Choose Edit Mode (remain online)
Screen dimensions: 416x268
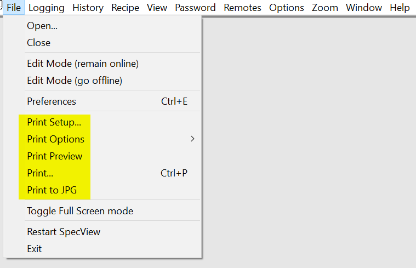click(83, 64)
